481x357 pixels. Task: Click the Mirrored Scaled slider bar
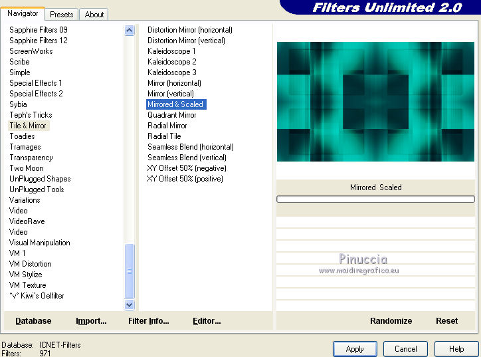(375, 199)
